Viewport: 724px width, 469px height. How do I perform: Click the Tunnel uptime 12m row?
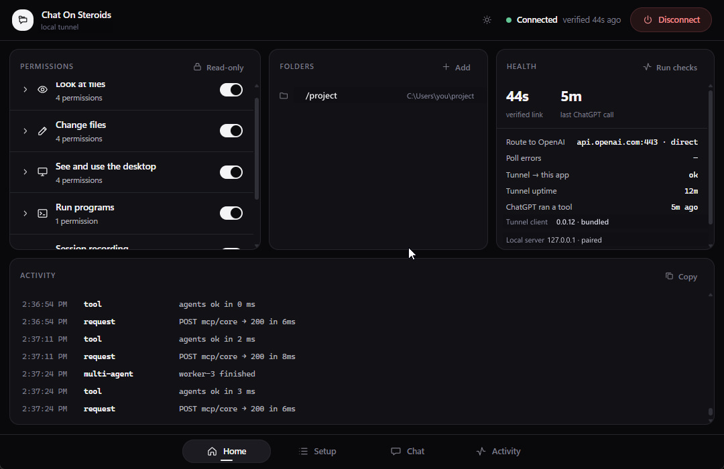tap(601, 191)
